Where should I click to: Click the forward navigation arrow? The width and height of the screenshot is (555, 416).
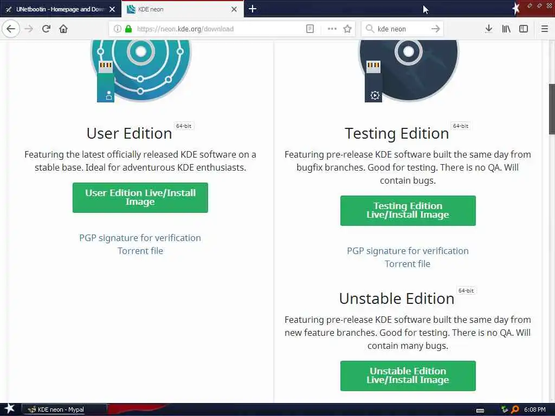[29, 29]
